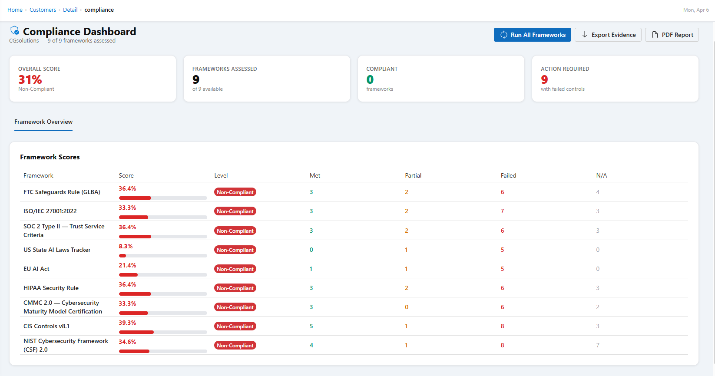Screen dimensions: 715x376
Task: Click the EU AI Act progress bar
Action: [x=163, y=275]
